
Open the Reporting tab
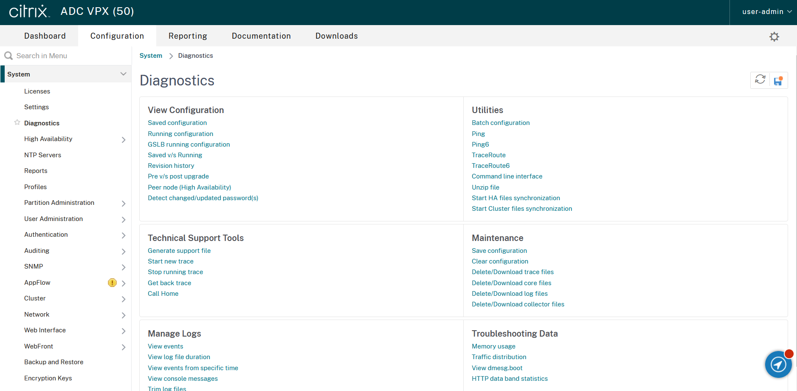tap(188, 36)
